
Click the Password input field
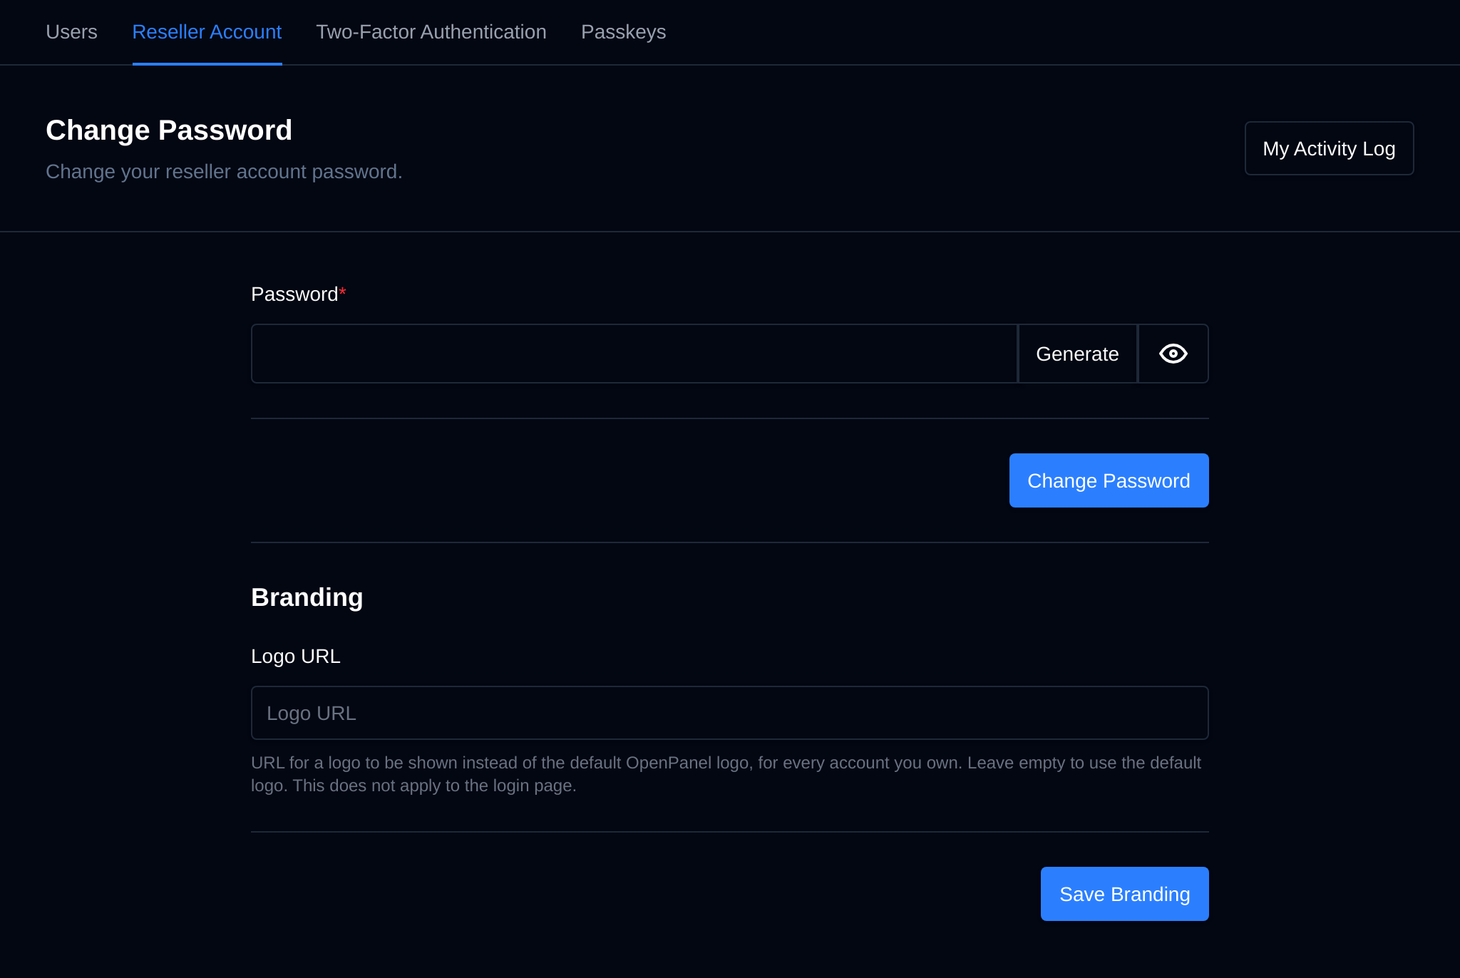[x=634, y=354]
